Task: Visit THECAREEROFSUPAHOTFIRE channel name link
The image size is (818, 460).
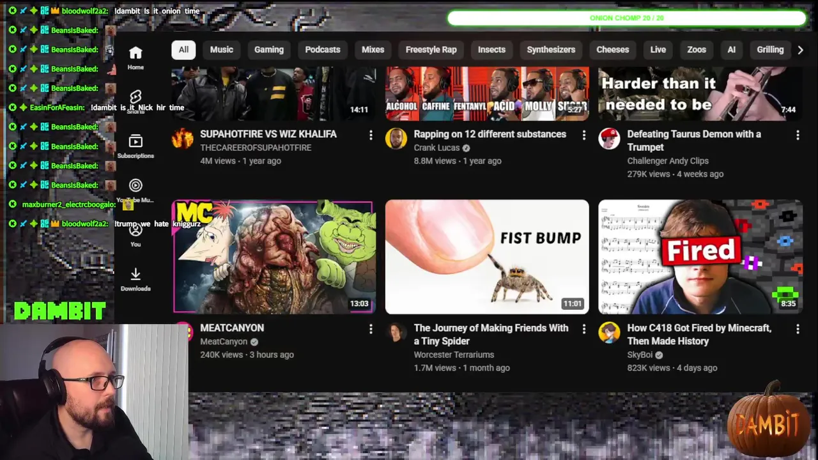Action: pyautogui.click(x=256, y=148)
